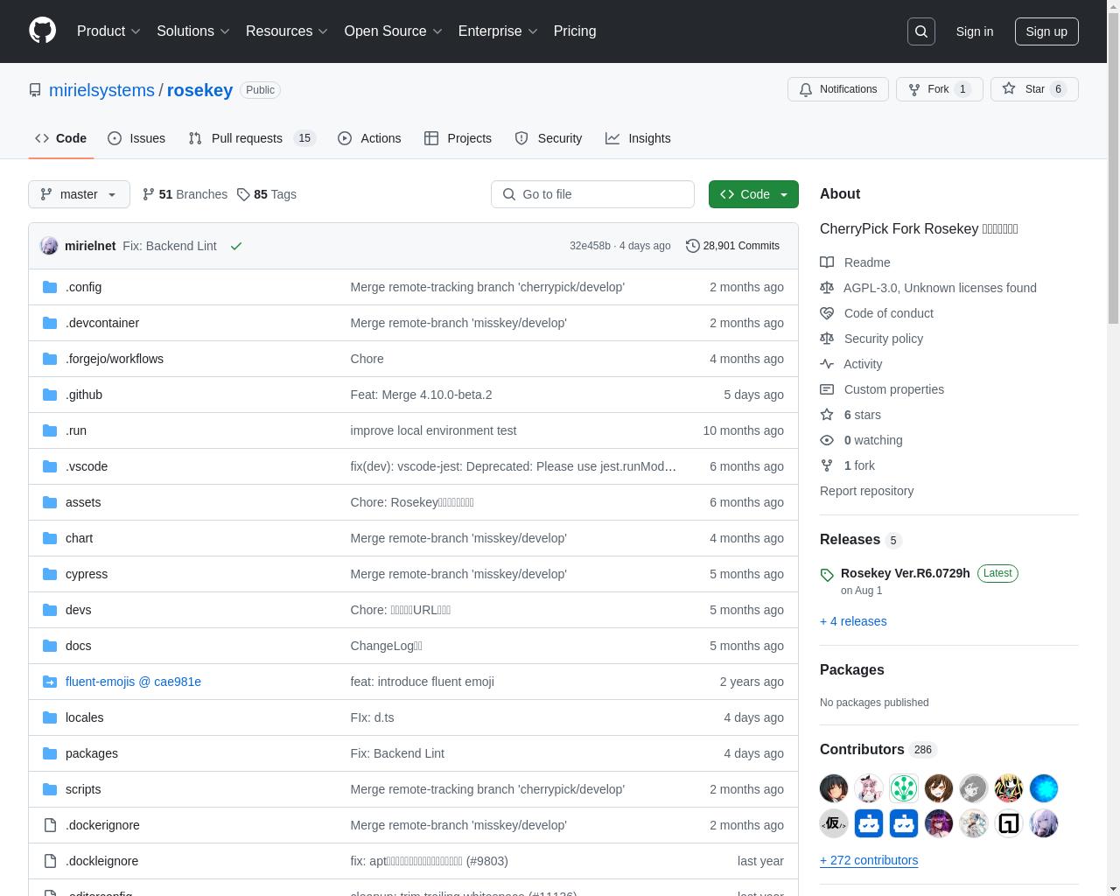The height and width of the screenshot is (896, 1120).
Task: Expand the Resources menu
Action: point(287,31)
